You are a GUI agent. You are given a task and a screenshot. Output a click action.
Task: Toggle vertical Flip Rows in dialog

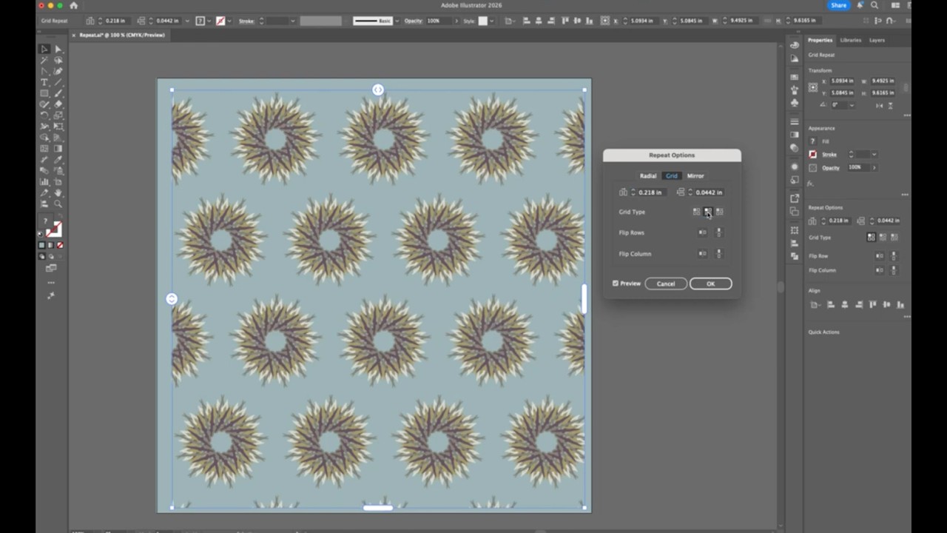pos(719,232)
